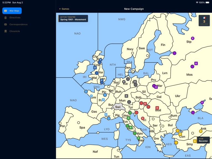Screen dimensions: 212x159
Task: Click the MAO sea label
Action: (73, 100)
